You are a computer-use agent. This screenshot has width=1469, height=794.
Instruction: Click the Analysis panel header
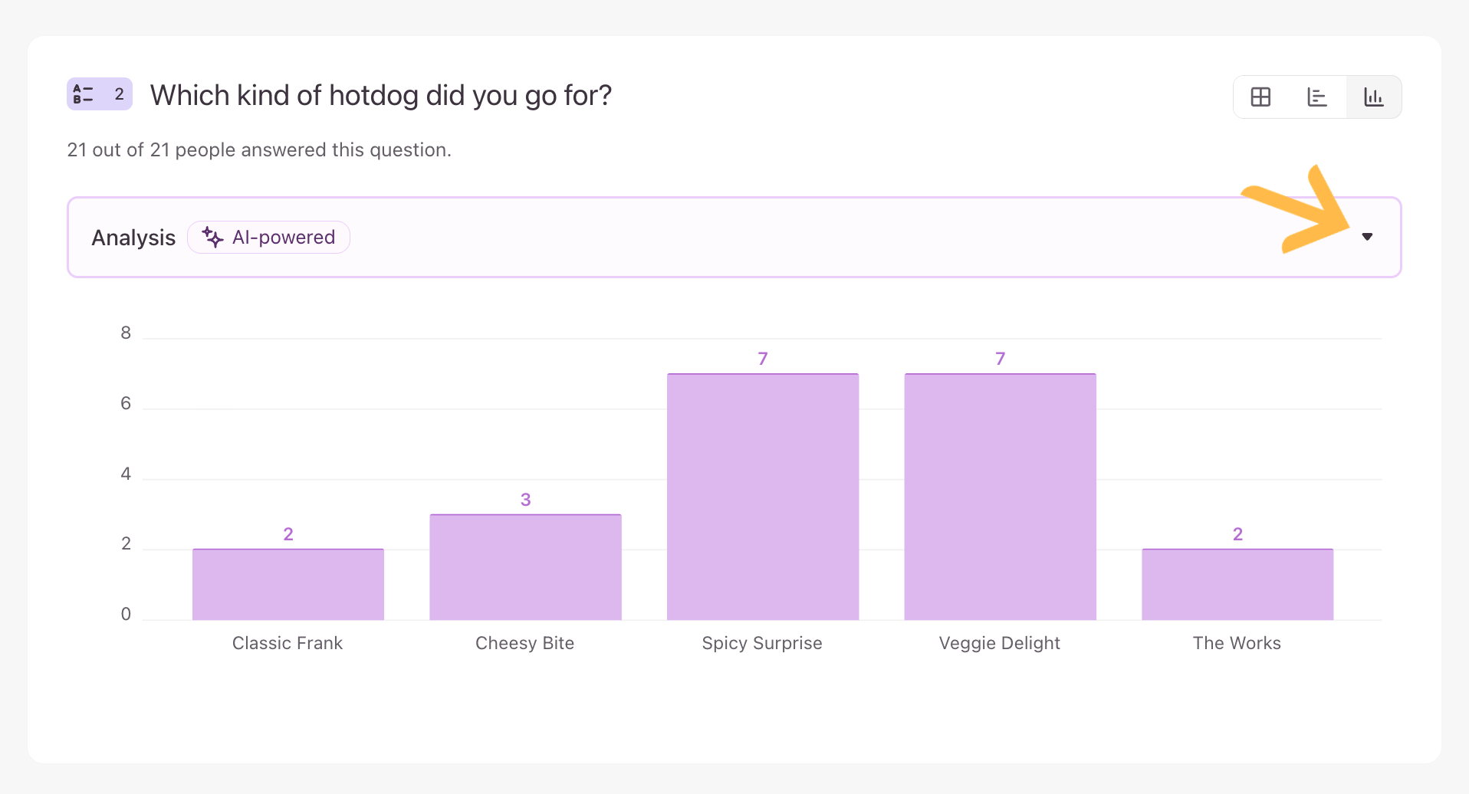click(x=133, y=238)
